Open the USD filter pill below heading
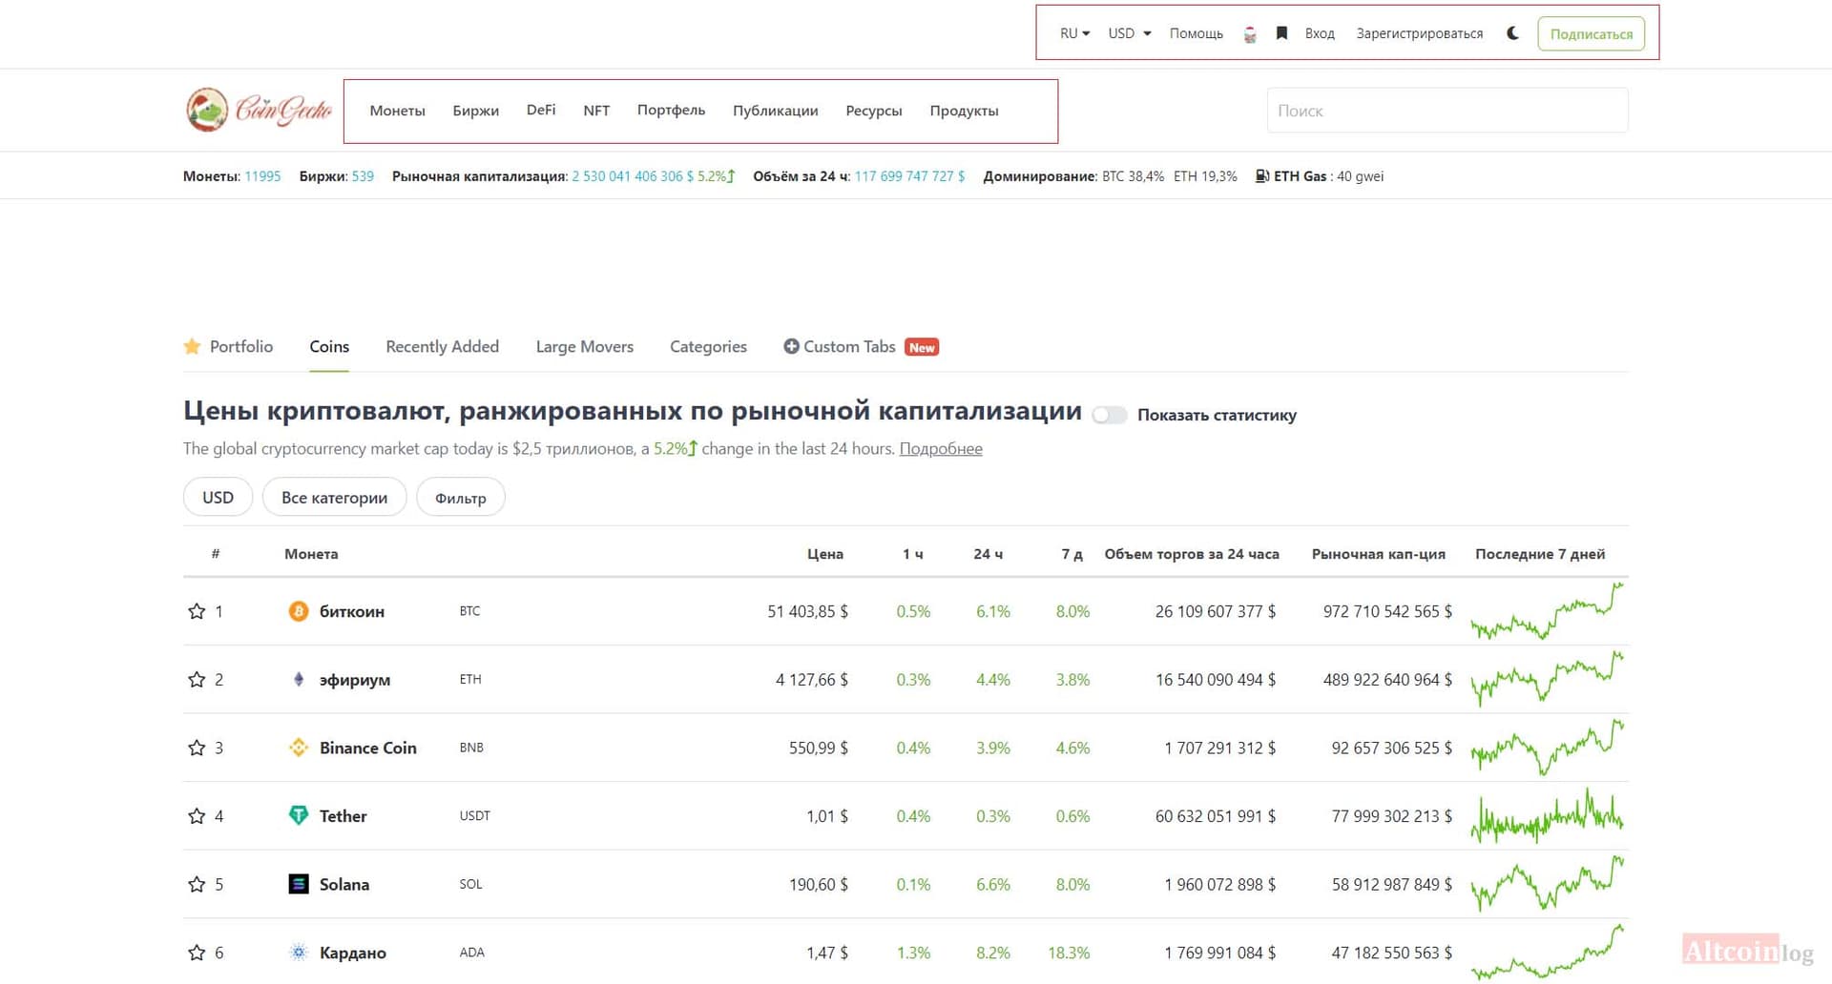Viewport: 1832px width, 984px height. 218,497
